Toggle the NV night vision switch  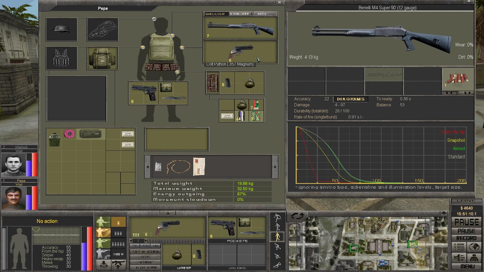pos(155,246)
